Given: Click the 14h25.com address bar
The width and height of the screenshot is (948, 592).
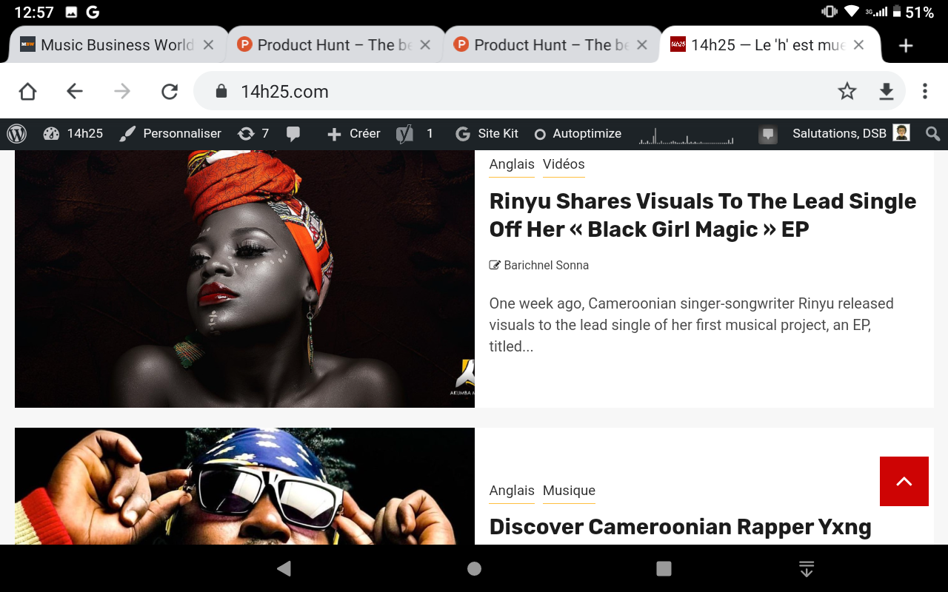Looking at the screenshot, I should (550, 91).
